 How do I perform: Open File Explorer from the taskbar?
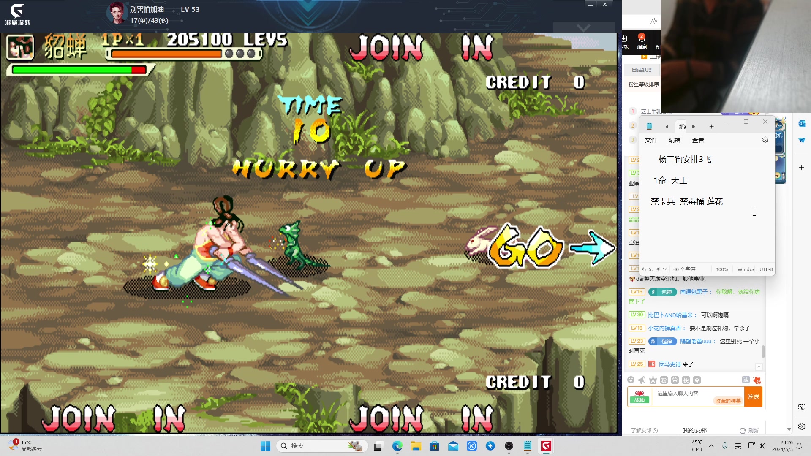coord(416,446)
